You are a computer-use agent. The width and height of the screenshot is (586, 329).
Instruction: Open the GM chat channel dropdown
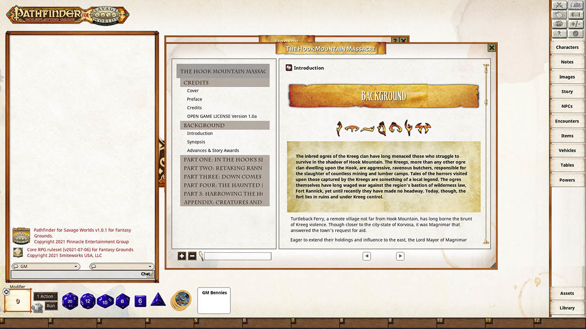pyautogui.click(x=46, y=266)
